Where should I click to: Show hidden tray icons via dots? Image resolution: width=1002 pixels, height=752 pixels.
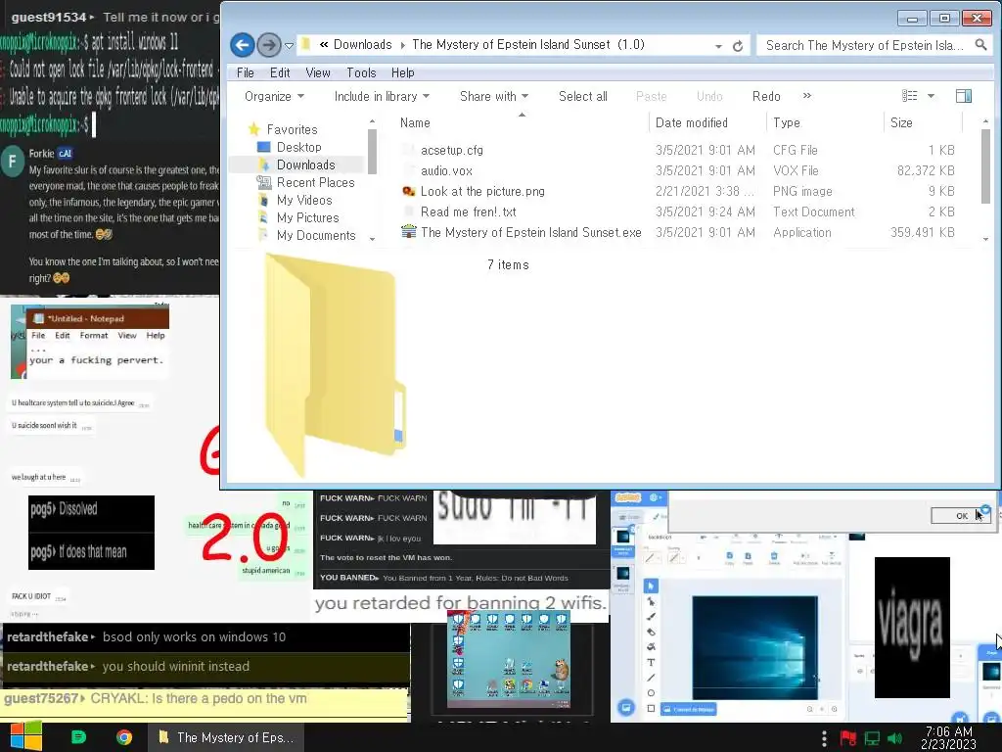(x=824, y=738)
